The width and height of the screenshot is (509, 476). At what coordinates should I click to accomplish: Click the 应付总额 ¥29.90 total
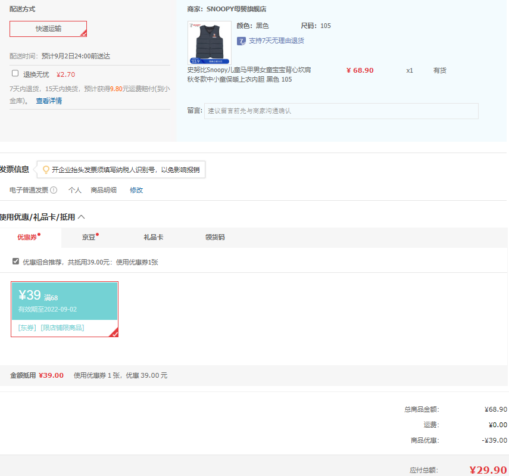coord(488,470)
